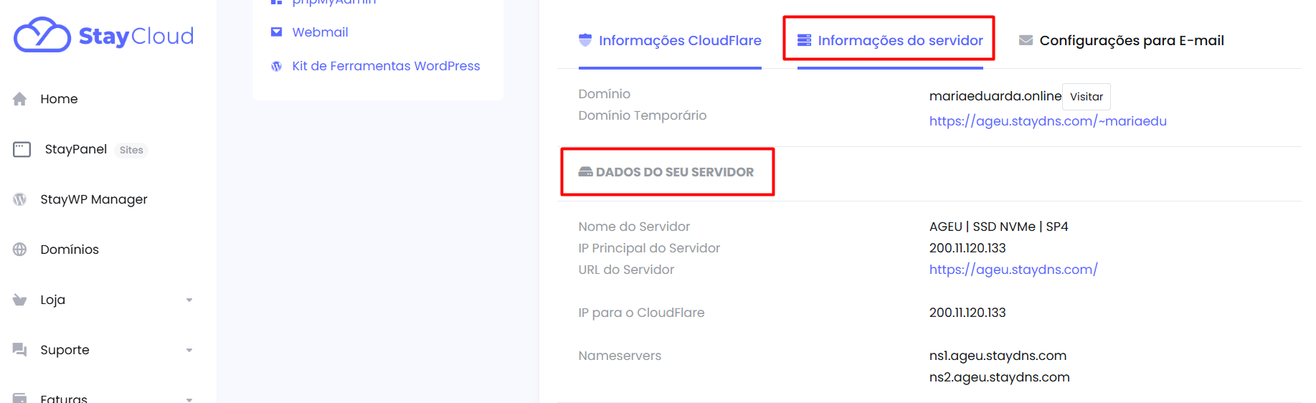Click the StayWP Manager WordPress icon
The image size is (1316, 403).
click(x=20, y=199)
